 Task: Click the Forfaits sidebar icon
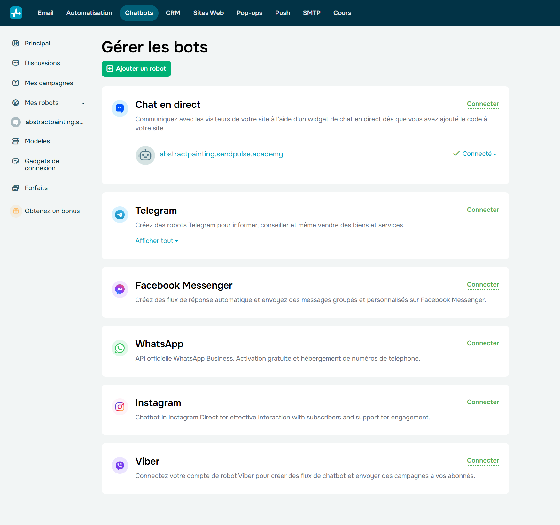coord(16,188)
